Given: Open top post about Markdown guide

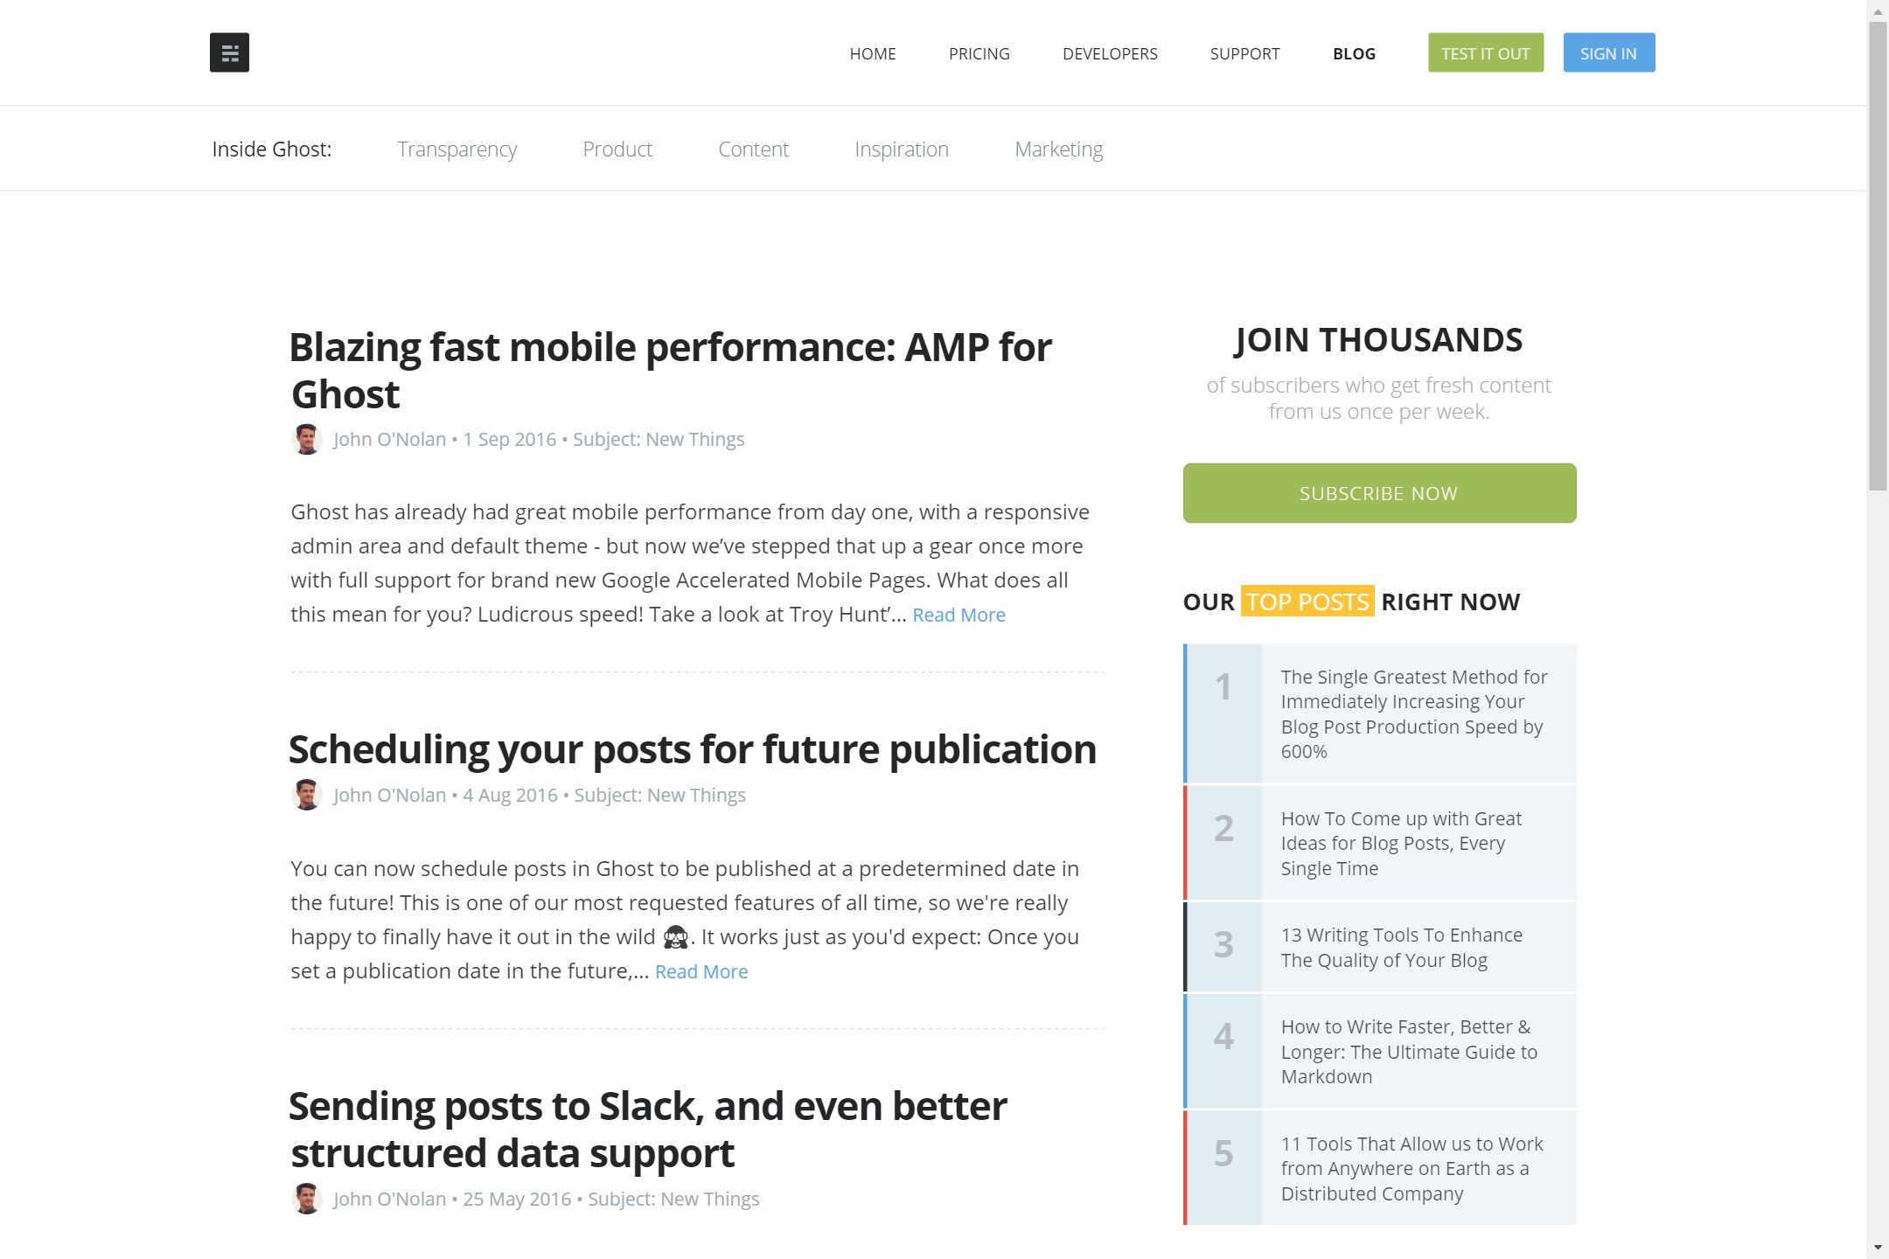Looking at the screenshot, I should point(1379,1051).
